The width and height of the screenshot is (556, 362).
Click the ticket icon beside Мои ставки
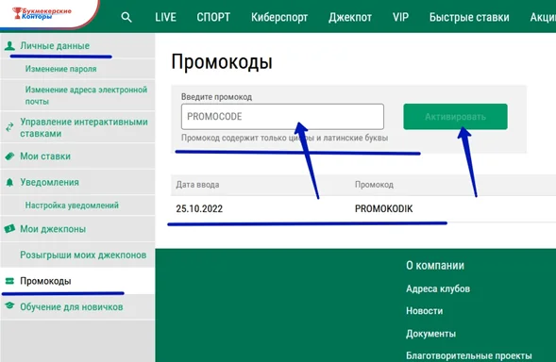tap(9, 156)
